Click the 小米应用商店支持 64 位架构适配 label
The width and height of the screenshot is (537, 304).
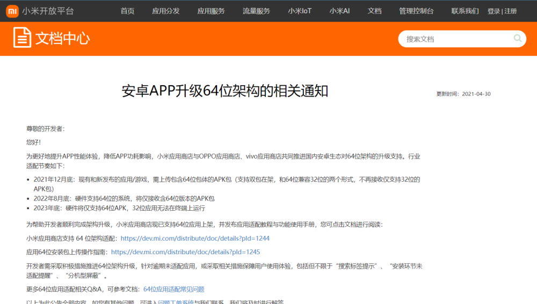click(72, 239)
